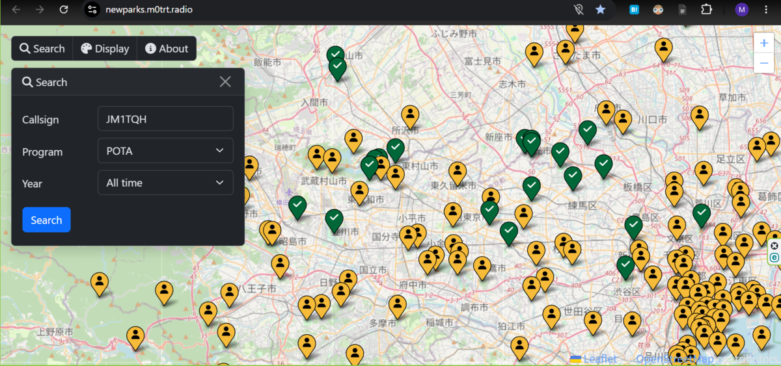Click the address bar URL
Screen dimensions: 781x366
click(x=149, y=10)
